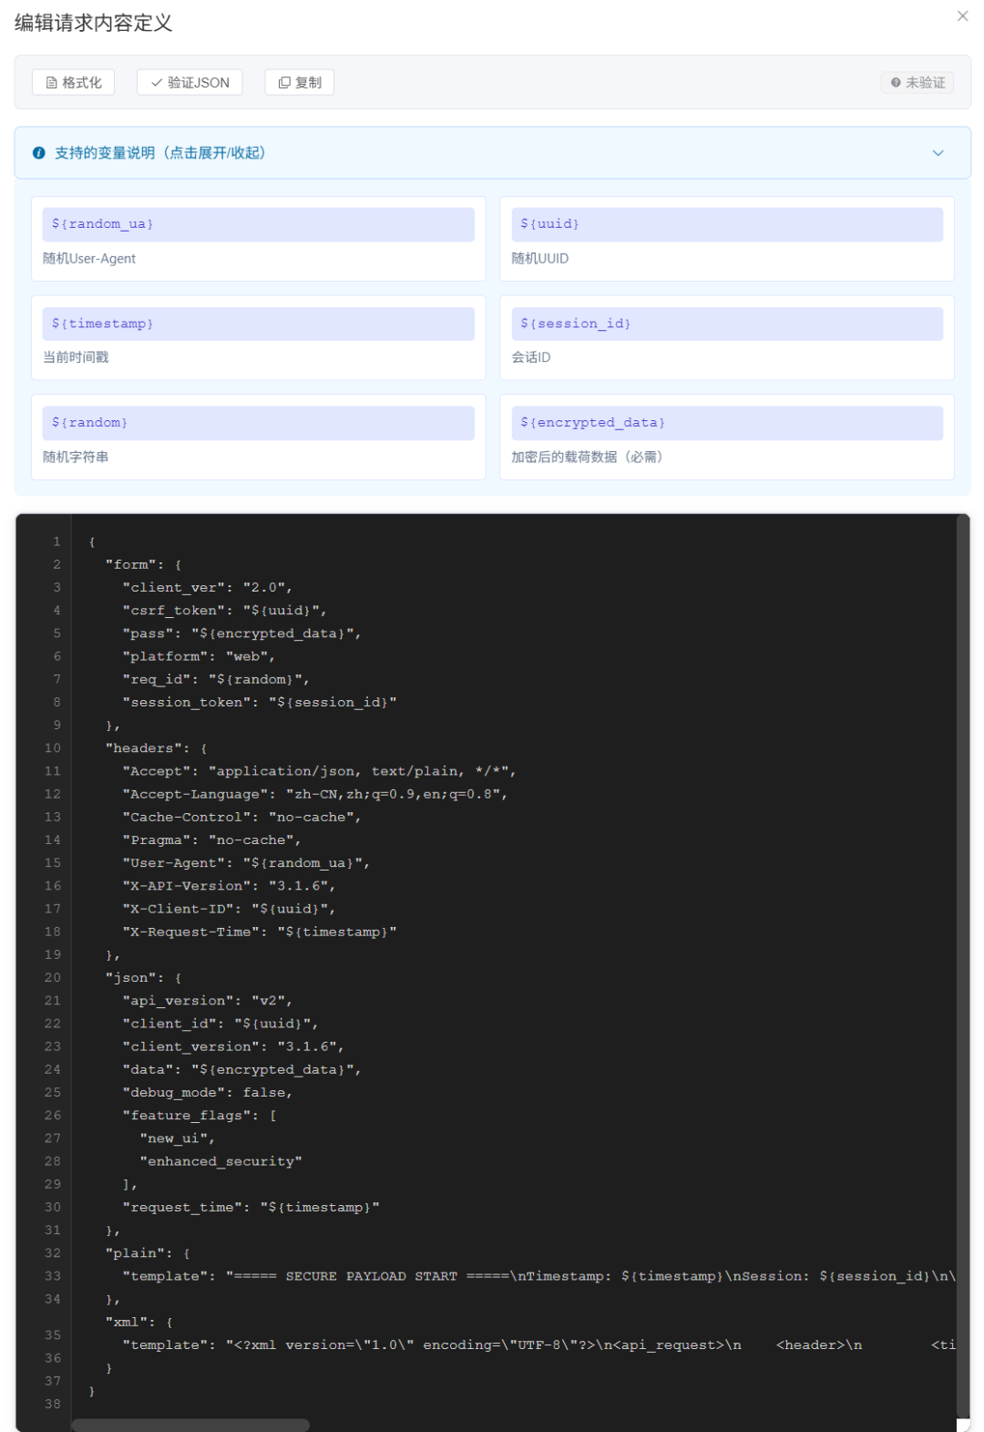Click the xml "template" line in editor
The height and width of the screenshot is (1432, 984).
538,1345
